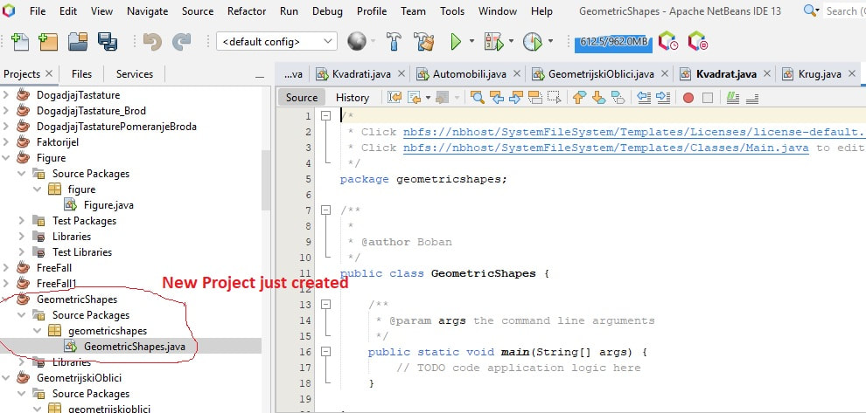Expand the DogadjajTastature project node
Image resolution: width=866 pixels, height=413 pixels.
pos(6,95)
